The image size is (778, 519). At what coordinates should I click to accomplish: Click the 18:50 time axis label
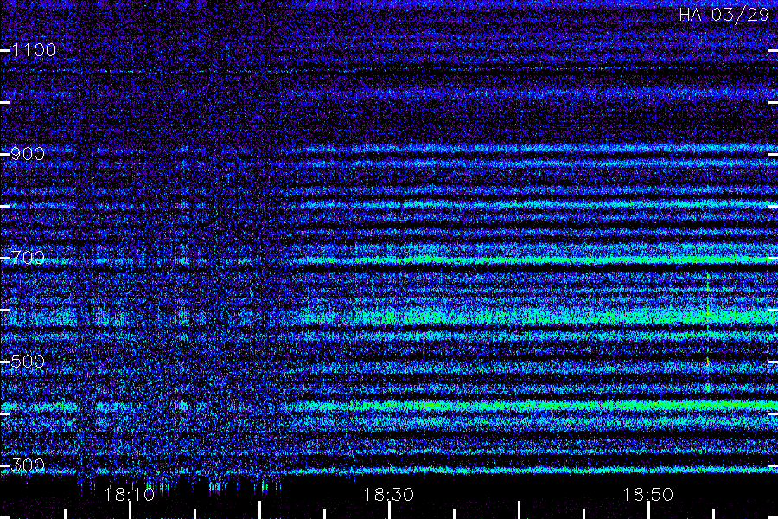click(648, 495)
